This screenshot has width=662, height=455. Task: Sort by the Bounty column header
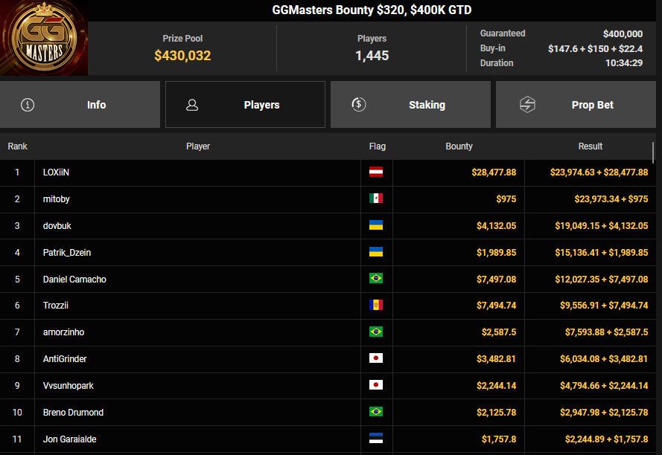tap(459, 146)
